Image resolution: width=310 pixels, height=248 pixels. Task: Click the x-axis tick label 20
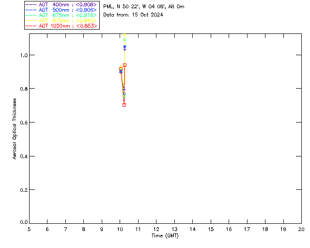(301, 229)
